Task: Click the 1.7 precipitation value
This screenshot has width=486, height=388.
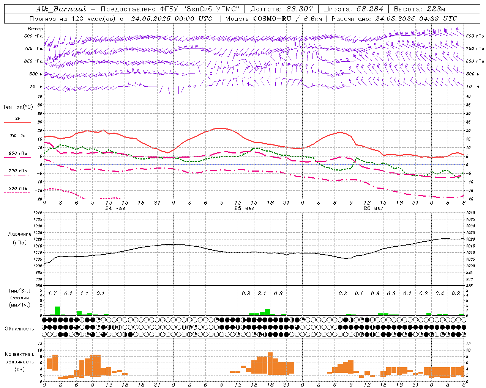Action: click(52, 294)
